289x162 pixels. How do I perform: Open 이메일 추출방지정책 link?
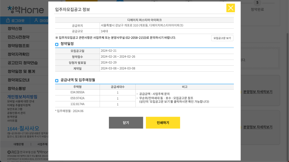(x=19, y=105)
